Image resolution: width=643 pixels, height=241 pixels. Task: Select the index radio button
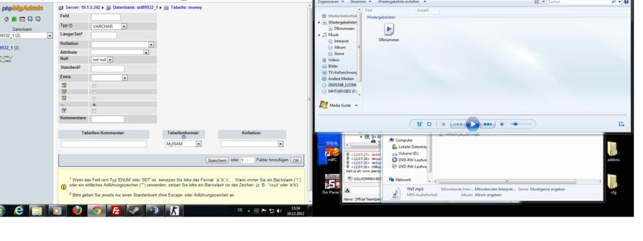95,92
